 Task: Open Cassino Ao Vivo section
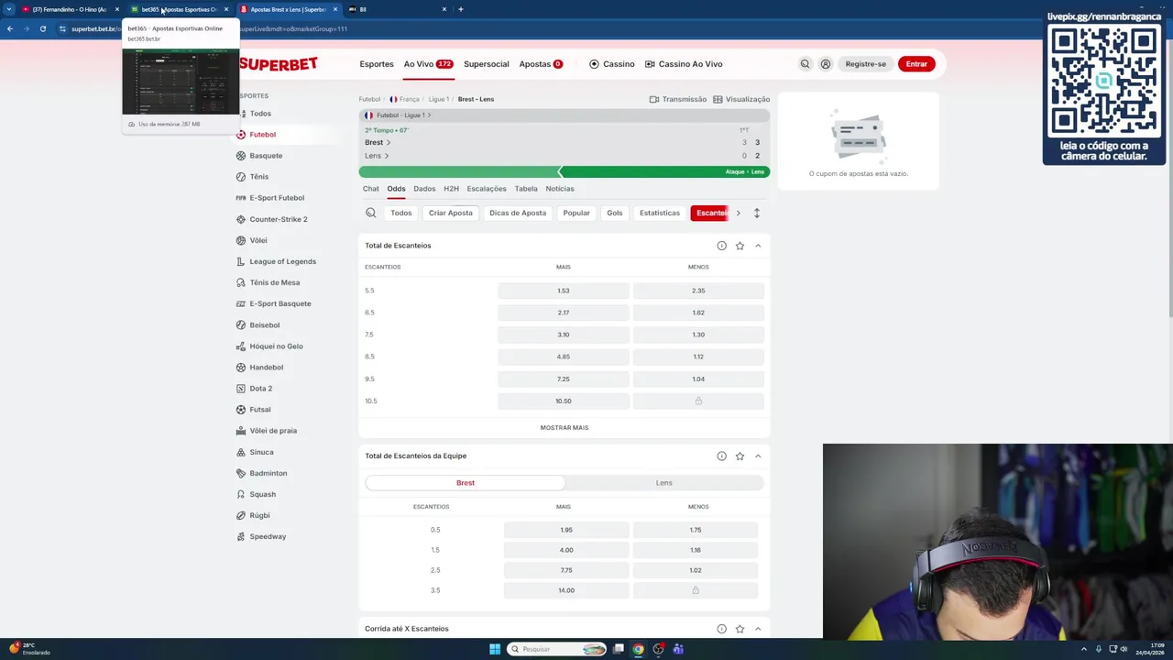tap(684, 64)
